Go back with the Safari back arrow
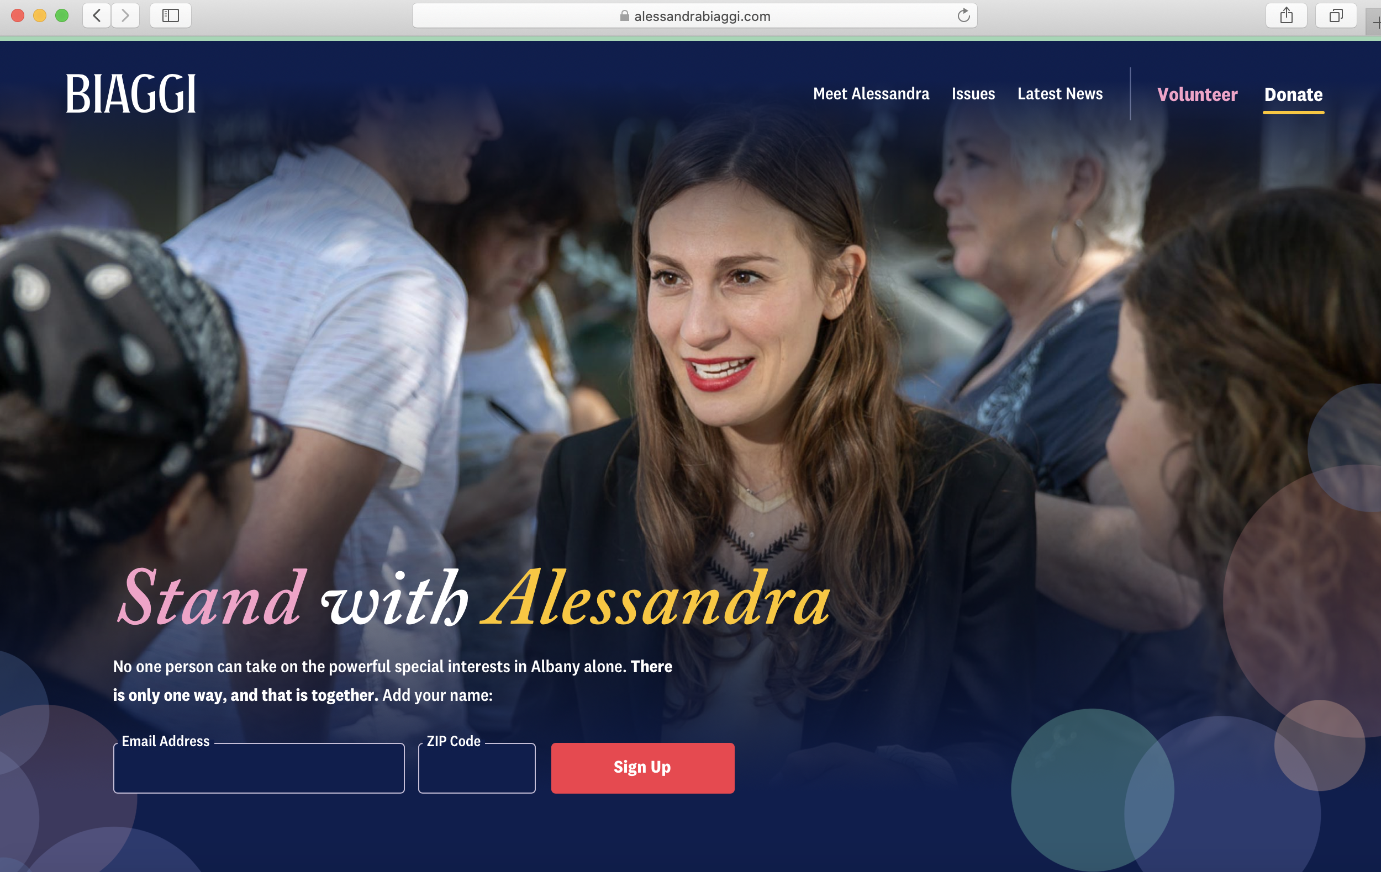 coord(97,15)
